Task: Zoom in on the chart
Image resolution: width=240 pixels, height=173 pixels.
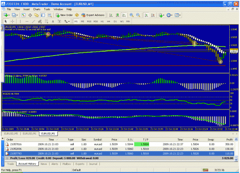Action: pos(131,15)
